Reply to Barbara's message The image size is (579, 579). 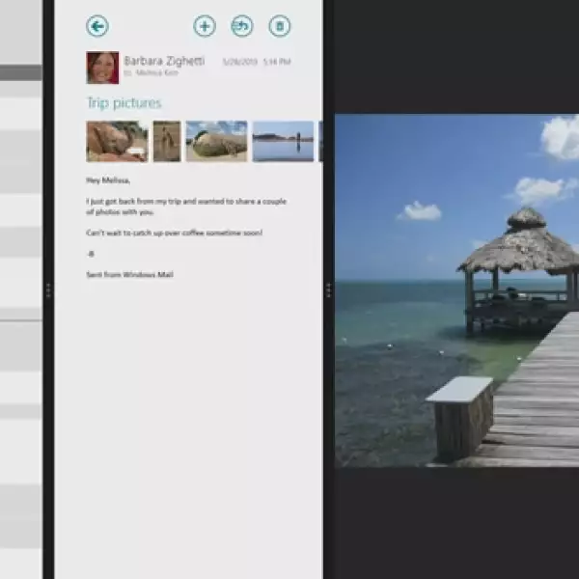pos(242,26)
